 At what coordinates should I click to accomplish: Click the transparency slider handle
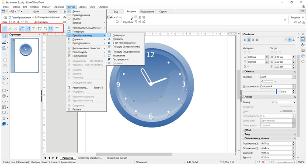pyautogui.click(x=276, y=91)
